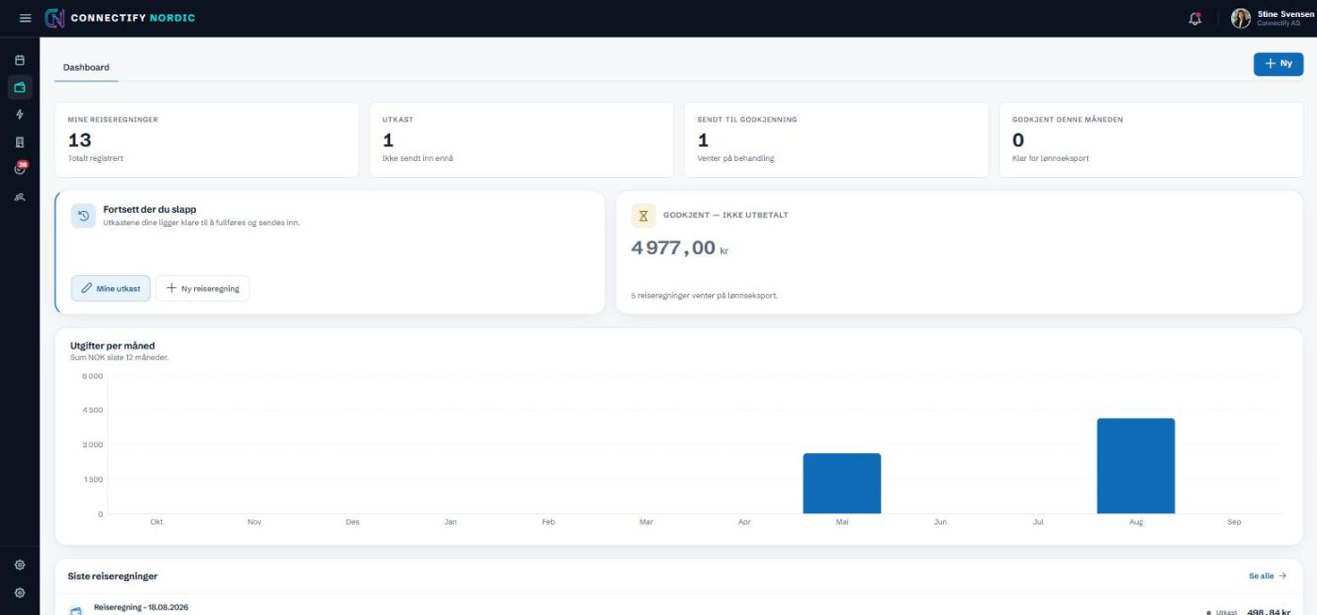Click the 'Totalt registrert' text
The height and width of the screenshot is (615, 1317).
click(96, 158)
